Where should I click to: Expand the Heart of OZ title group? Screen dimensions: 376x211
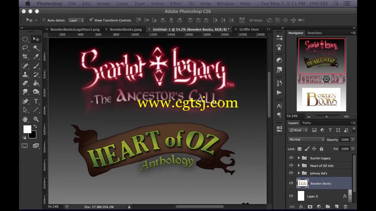299,166
